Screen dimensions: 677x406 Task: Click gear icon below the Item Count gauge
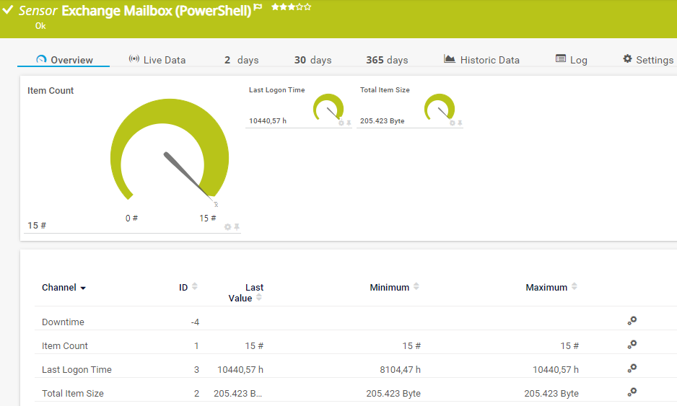tap(228, 226)
